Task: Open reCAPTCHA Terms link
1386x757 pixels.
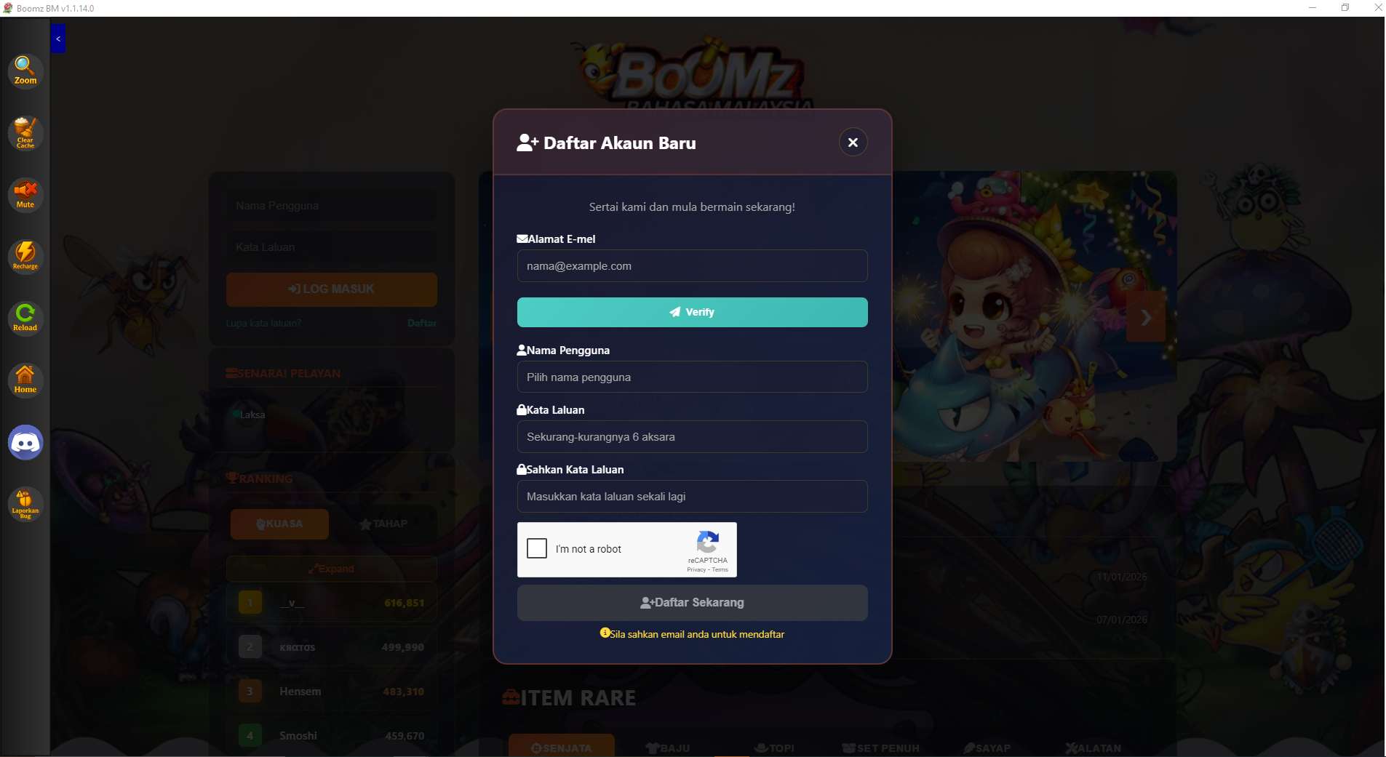Action: click(720, 570)
